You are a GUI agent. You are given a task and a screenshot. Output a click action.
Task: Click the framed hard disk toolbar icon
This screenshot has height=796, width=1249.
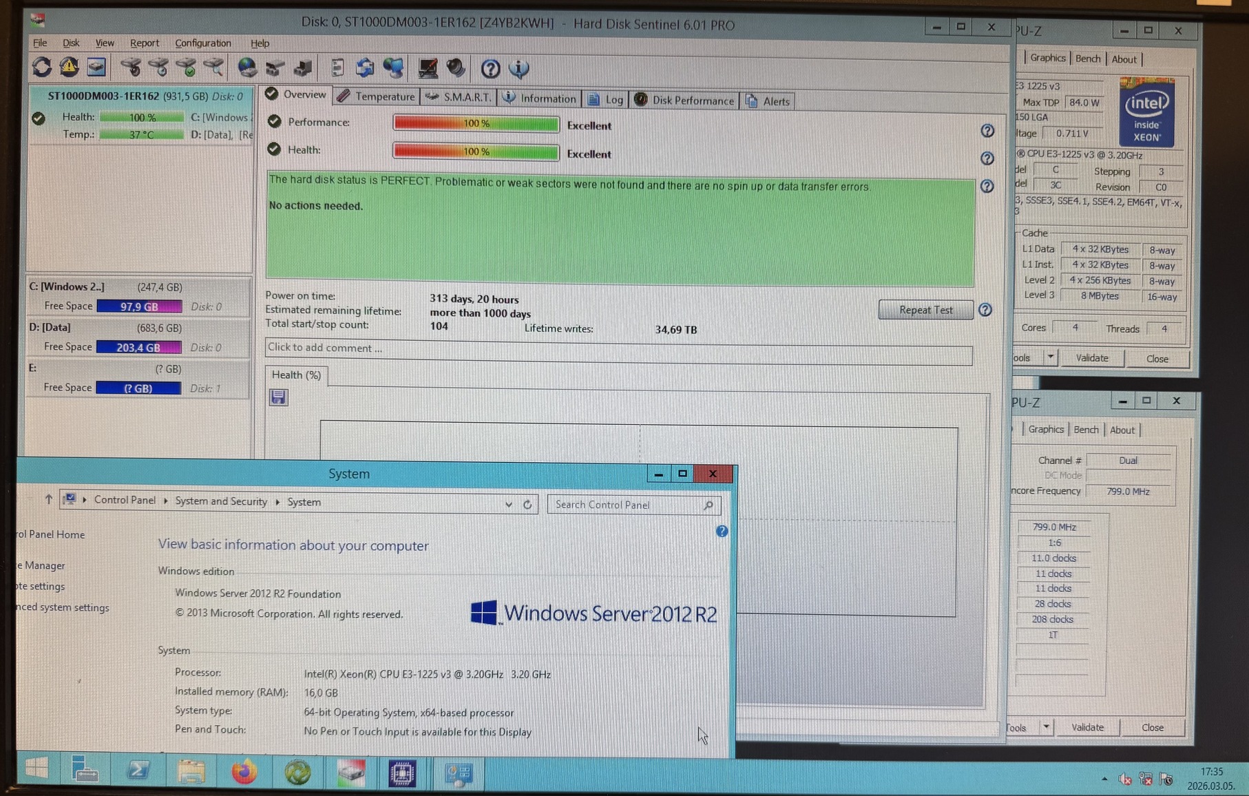click(x=96, y=67)
